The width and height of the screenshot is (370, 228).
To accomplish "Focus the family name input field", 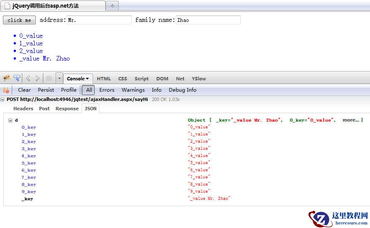I will click(208, 20).
